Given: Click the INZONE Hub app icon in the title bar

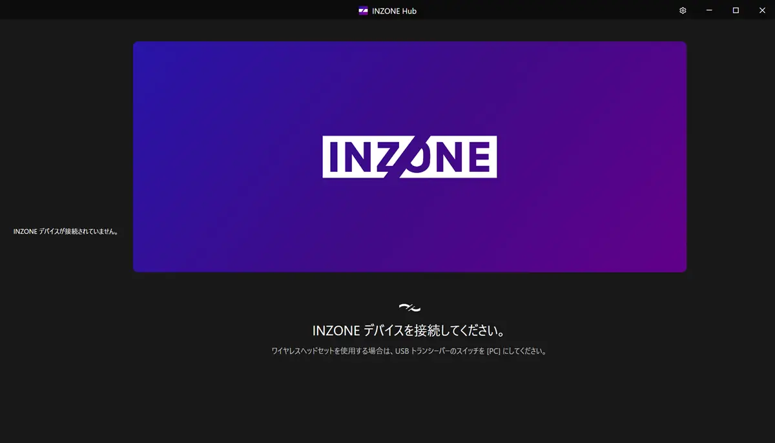Looking at the screenshot, I should [x=363, y=10].
